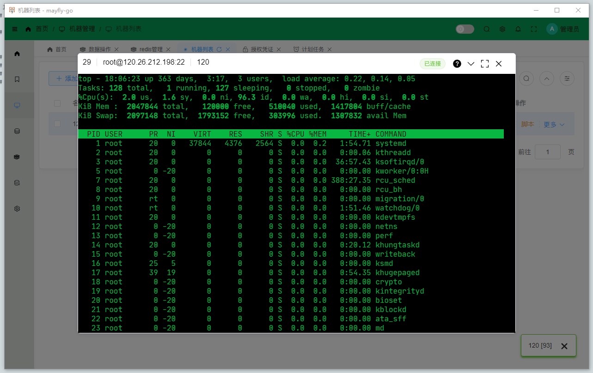Click the 机器管理 breadcrumb
593x373 pixels.
[x=82, y=29]
